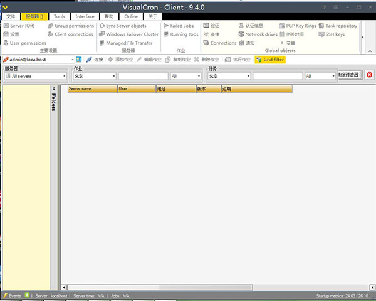The width and height of the screenshot is (376, 301).
Task: Open SSH keys
Action: 332,34
